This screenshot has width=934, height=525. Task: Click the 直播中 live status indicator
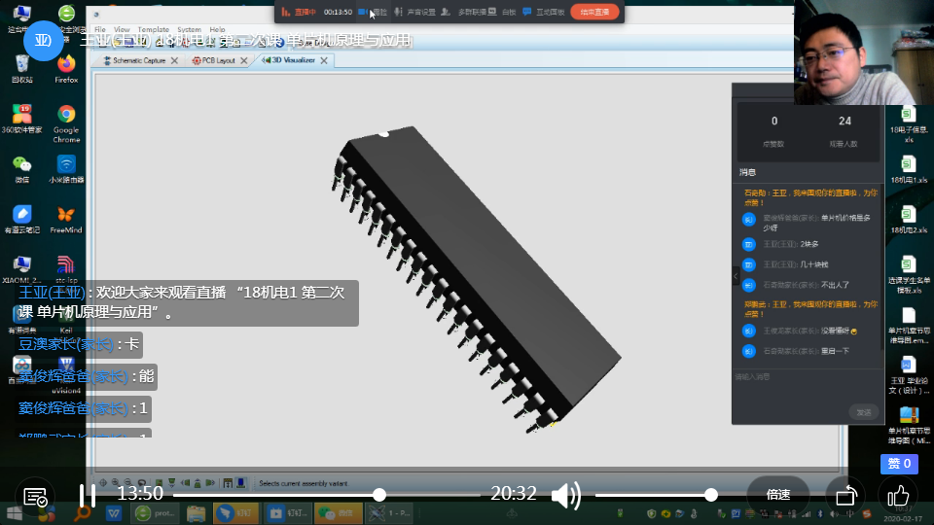tap(299, 12)
